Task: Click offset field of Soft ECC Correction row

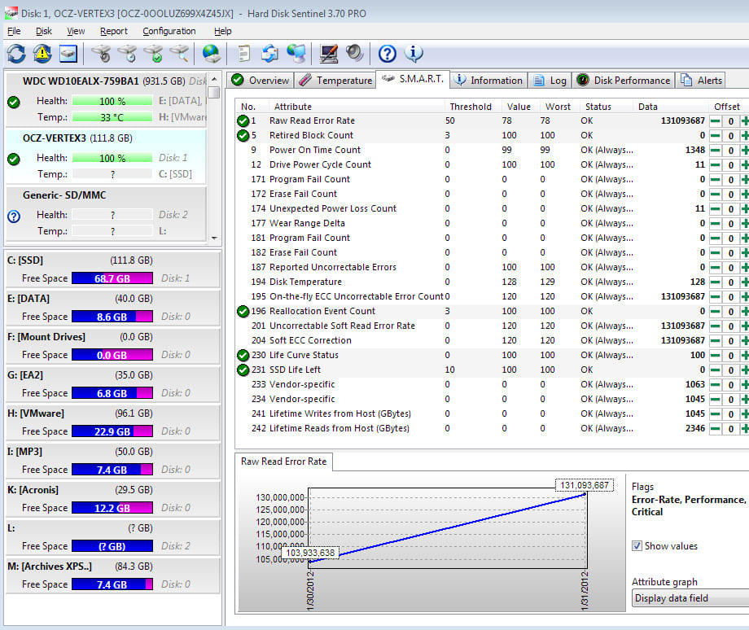Action: (x=731, y=341)
